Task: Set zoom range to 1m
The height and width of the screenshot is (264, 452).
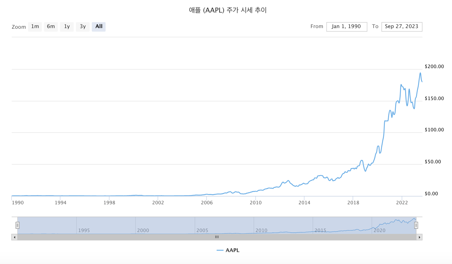Action: coord(35,27)
